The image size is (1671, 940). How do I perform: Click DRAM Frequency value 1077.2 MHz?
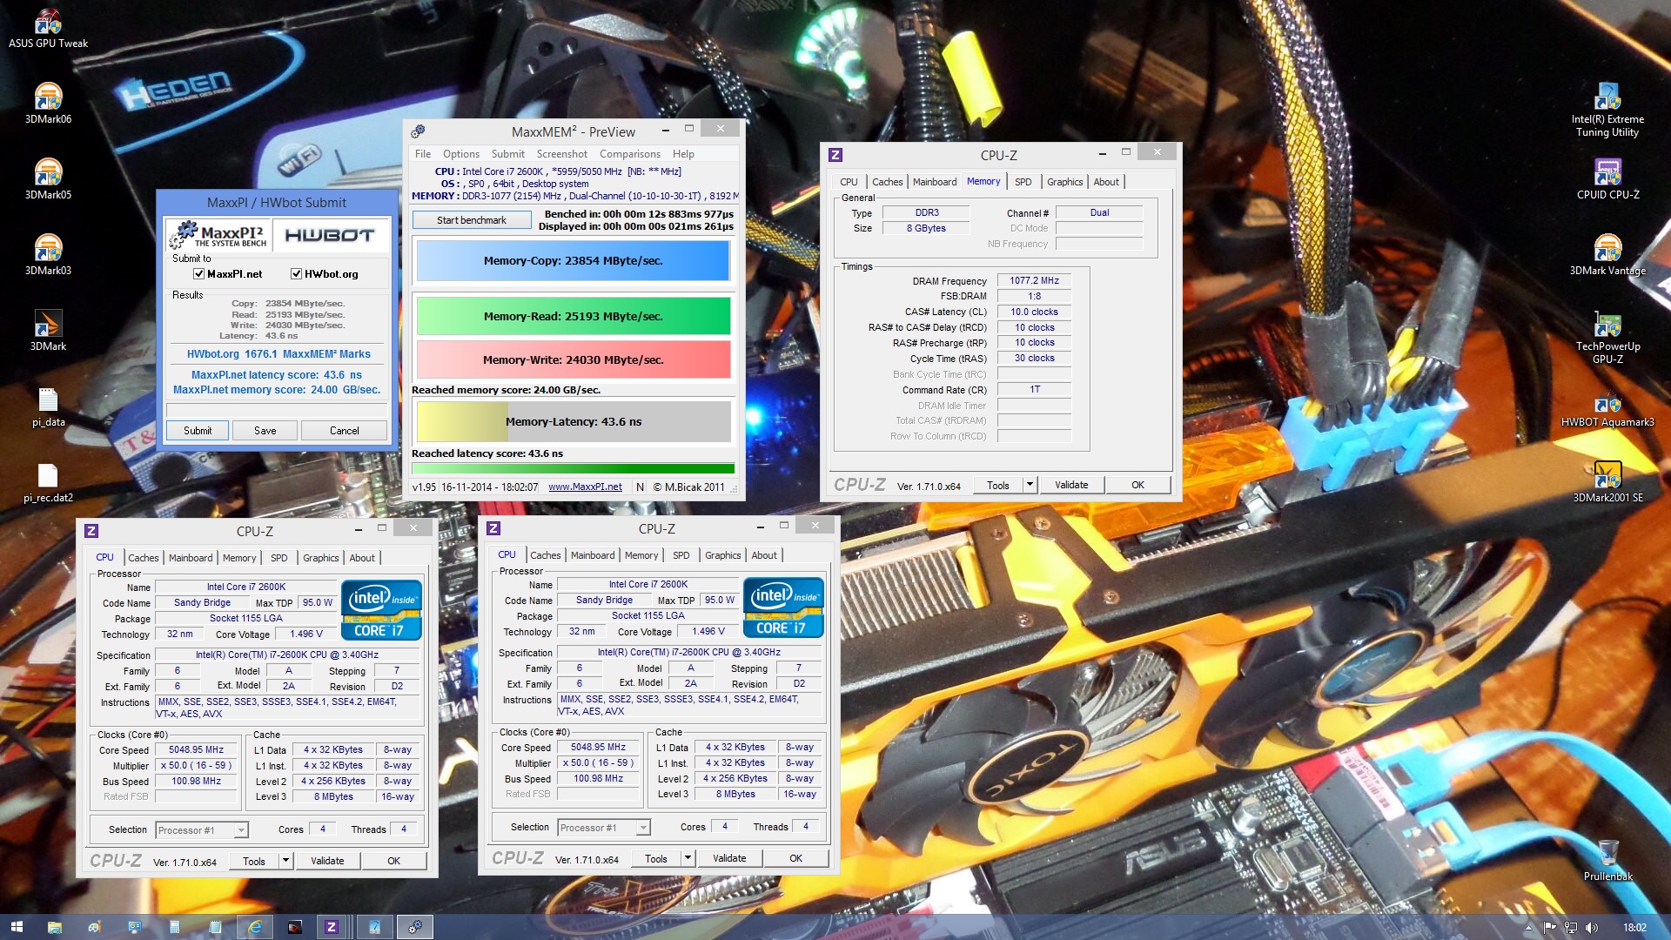point(1034,280)
